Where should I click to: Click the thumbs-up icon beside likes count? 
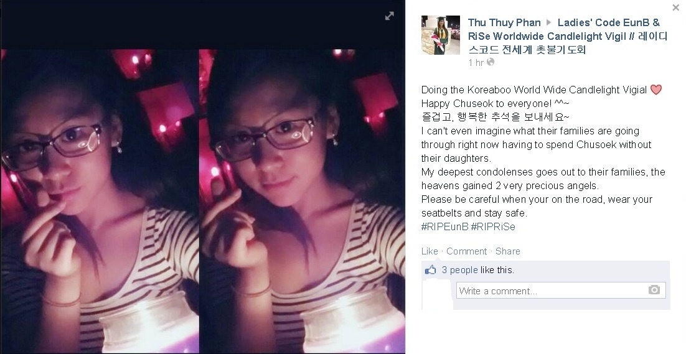tap(431, 269)
